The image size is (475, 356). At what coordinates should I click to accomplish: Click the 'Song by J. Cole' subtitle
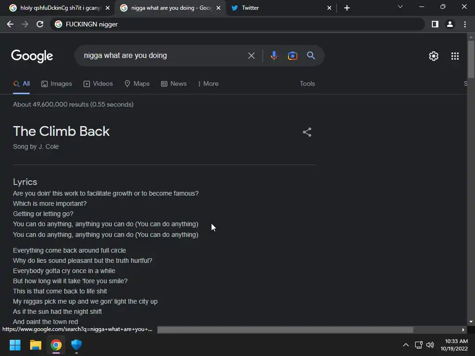[x=36, y=146]
